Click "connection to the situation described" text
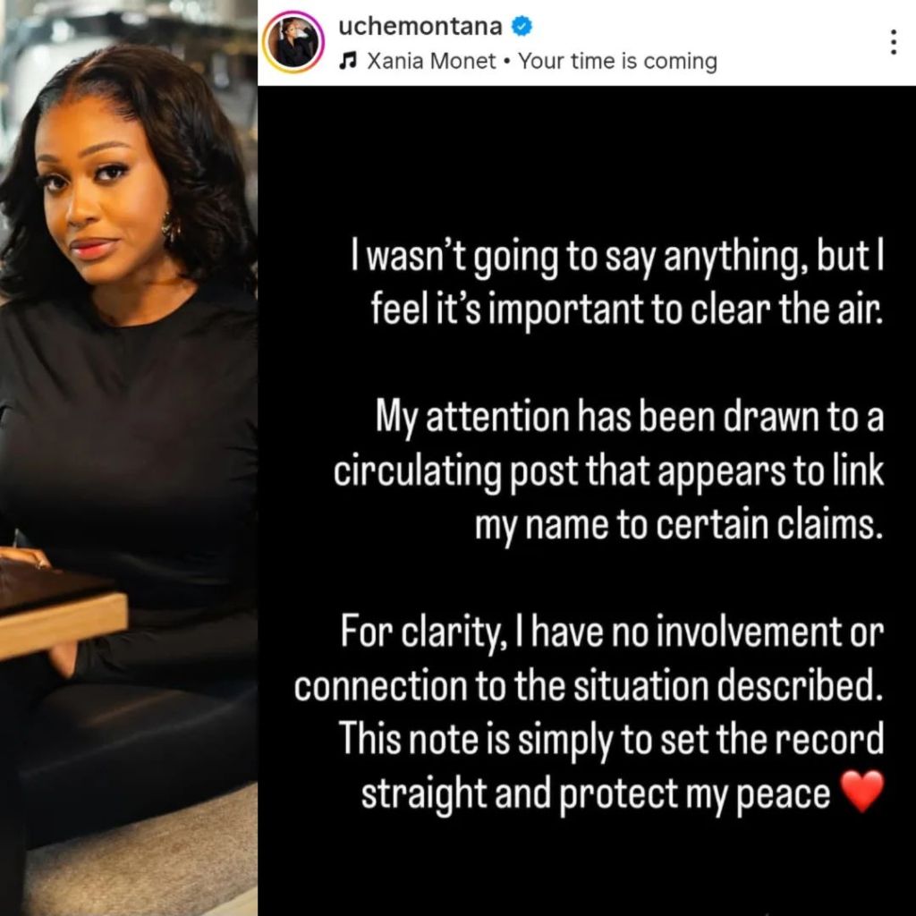The image size is (916, 916). pyautogui.click(x=589, y=686)
